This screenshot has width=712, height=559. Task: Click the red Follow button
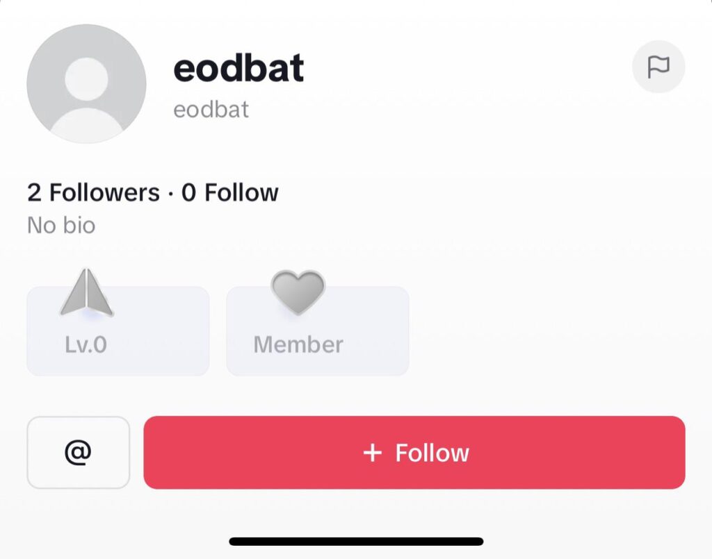pyautogui.click(x=414, y=453)
